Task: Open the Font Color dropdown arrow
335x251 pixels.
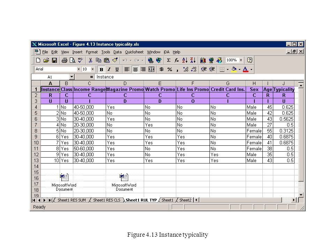Action: [x=252, y=69]
